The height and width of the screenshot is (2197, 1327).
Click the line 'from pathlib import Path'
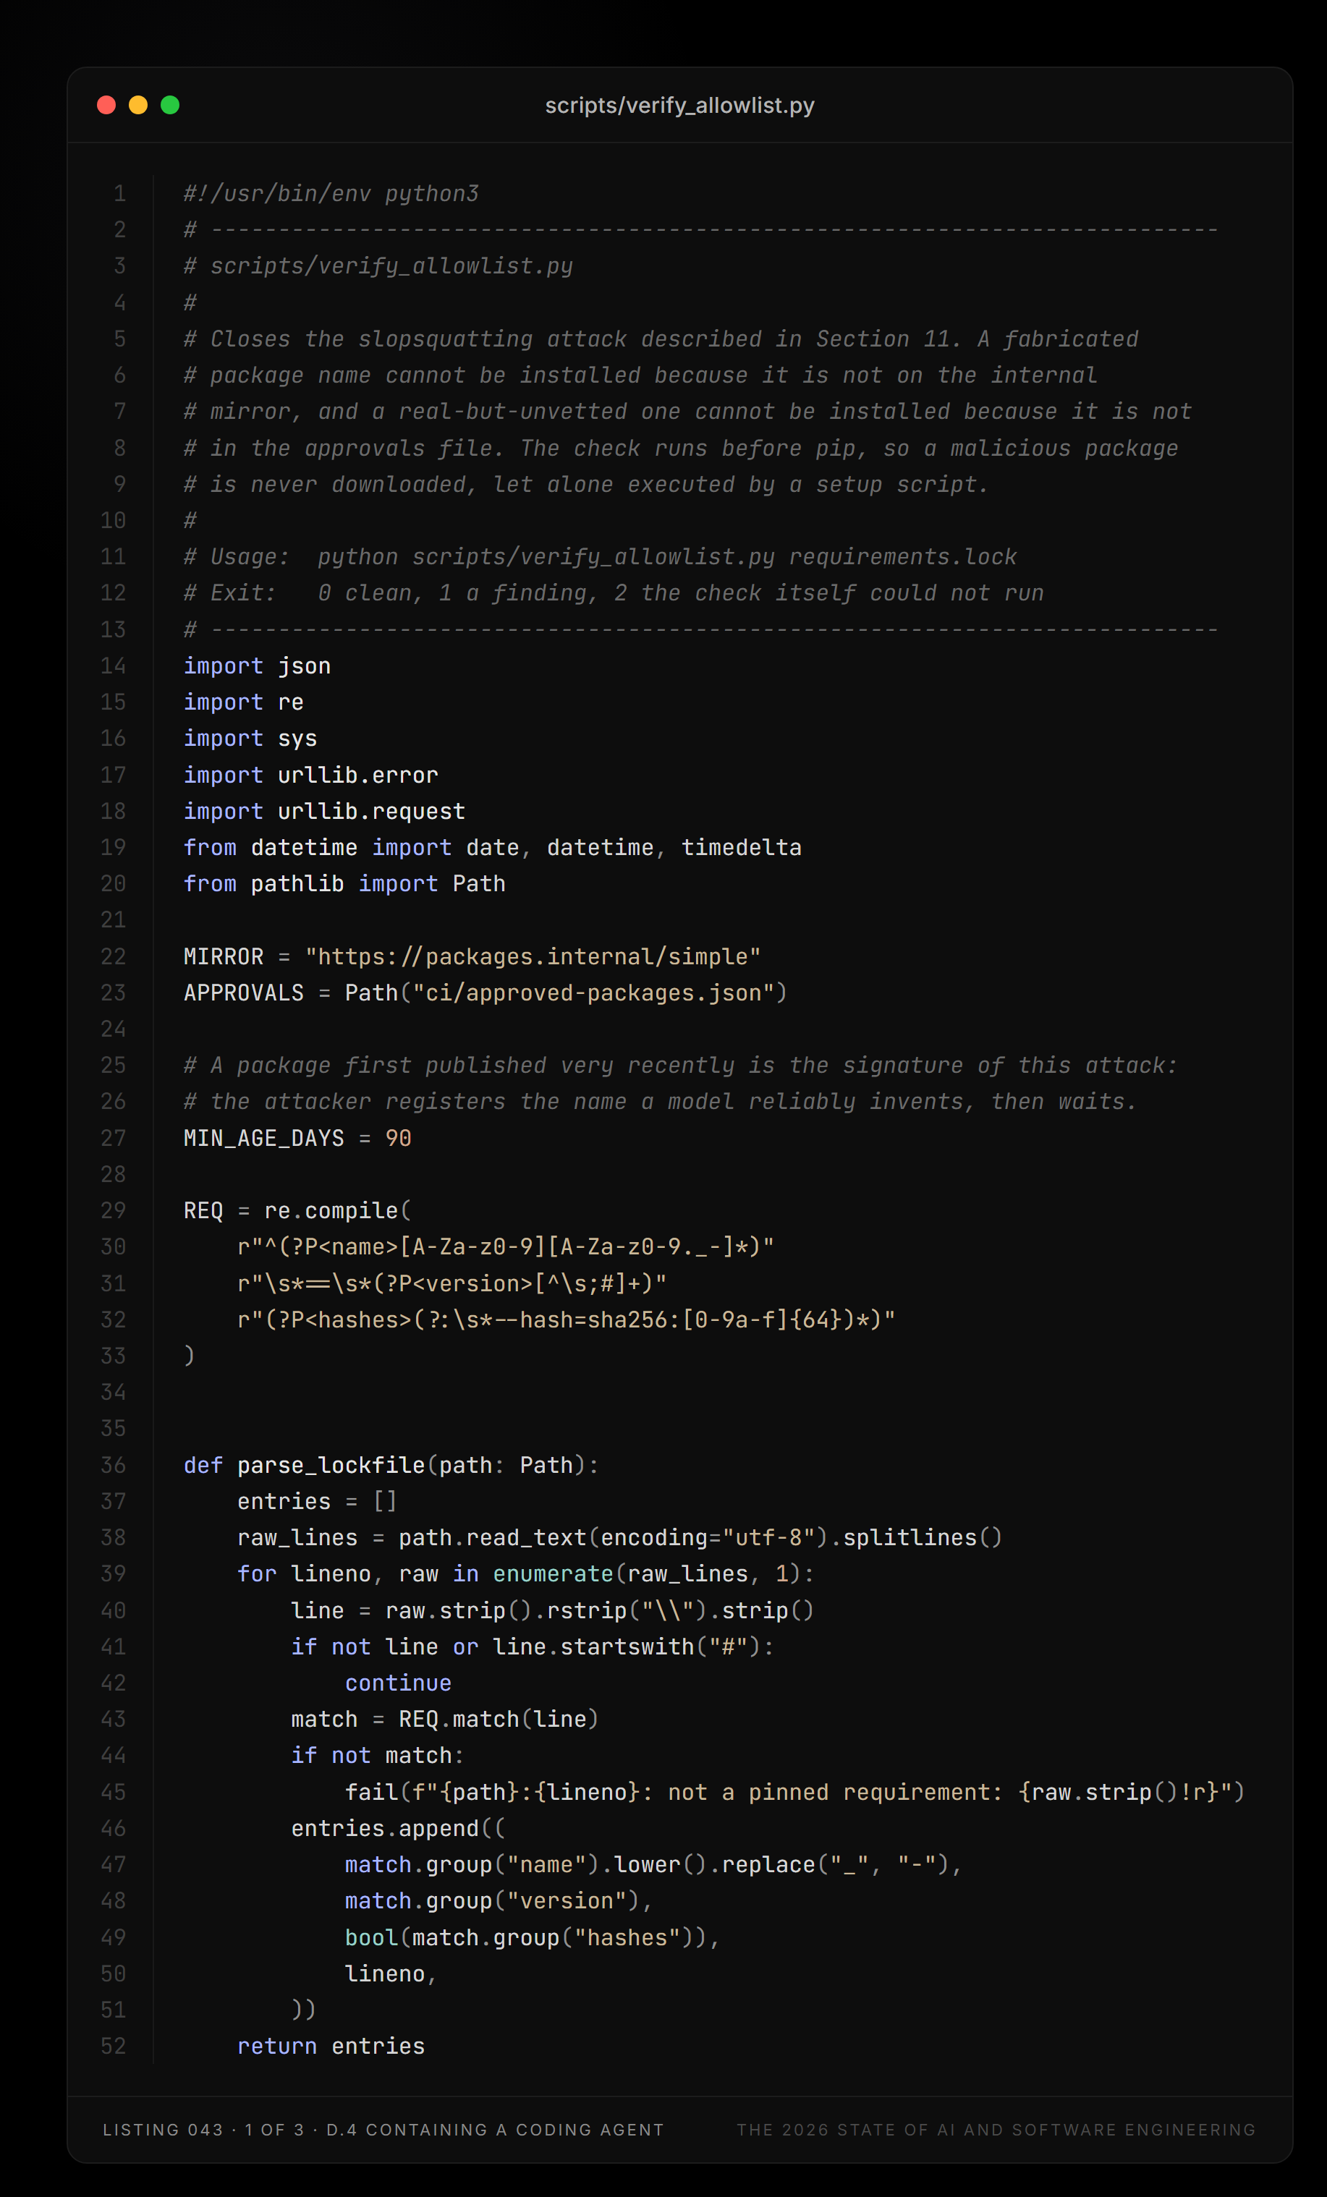coord(344,883)
